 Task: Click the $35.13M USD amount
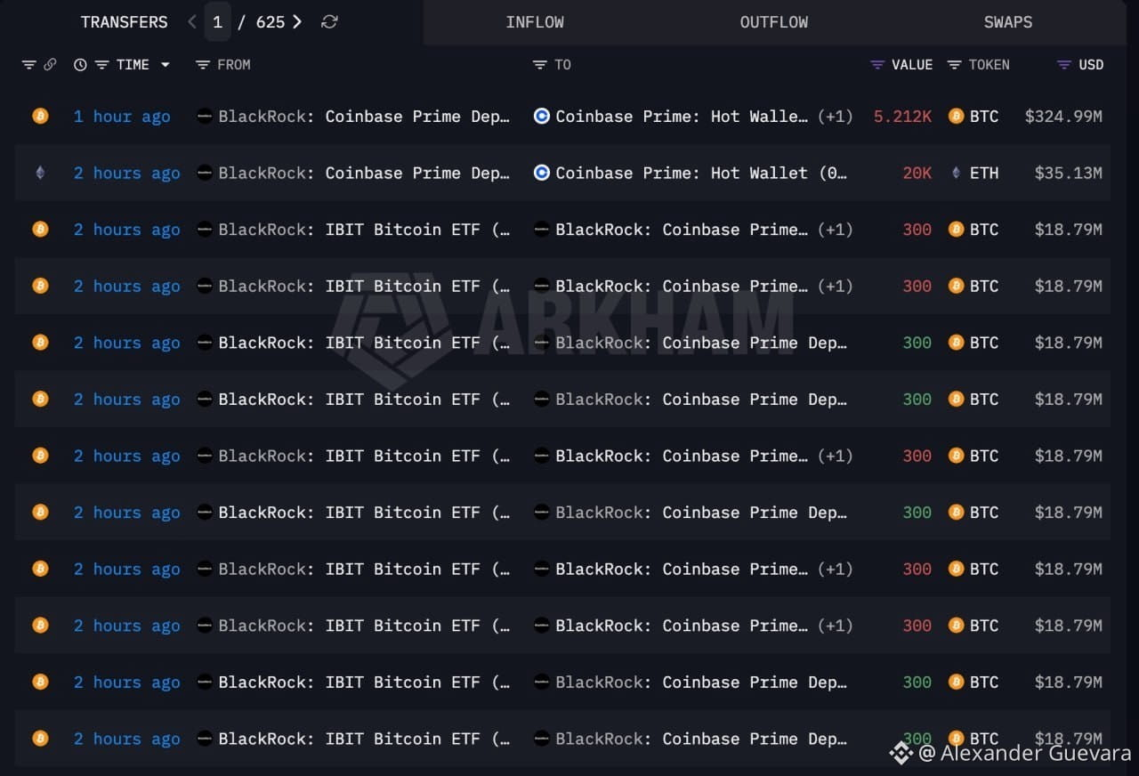coord(1069,174)
